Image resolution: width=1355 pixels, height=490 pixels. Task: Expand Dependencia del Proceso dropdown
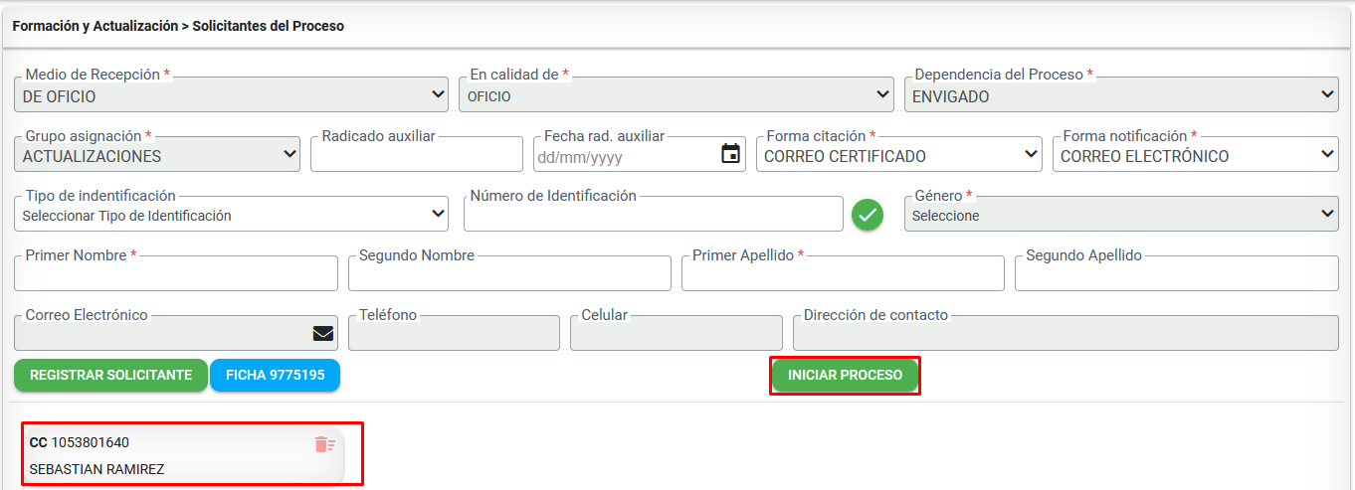[1120, 94]
